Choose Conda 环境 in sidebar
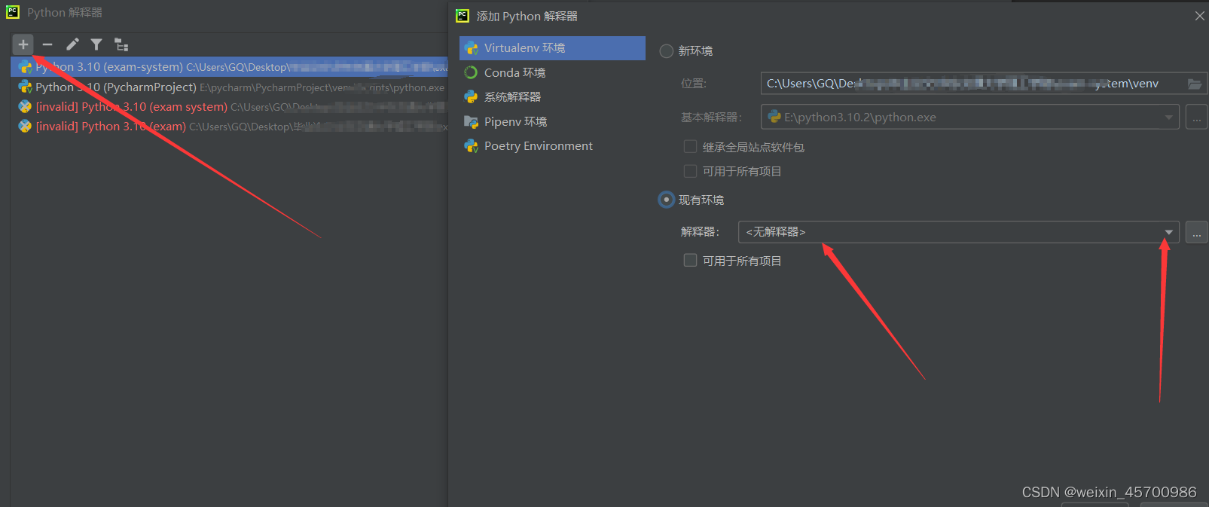This screenshot has height=507, width=1209. 552,72
